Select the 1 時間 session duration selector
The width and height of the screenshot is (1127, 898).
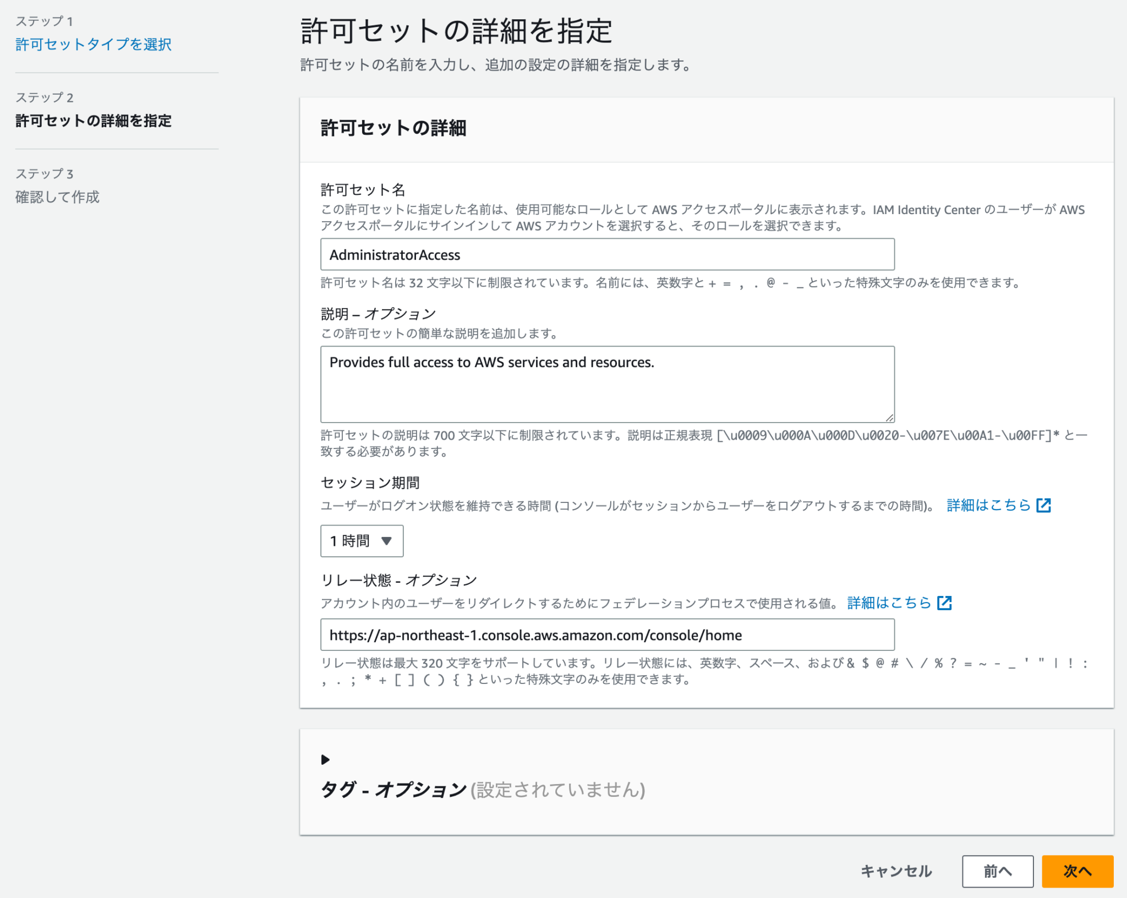coord(362,541)
